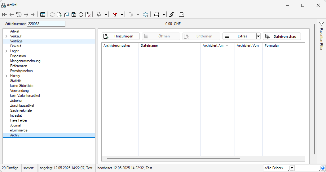Save the record with the disk icon
Image resolution: width=326 pixels, height=172 pixels.
(74, 15)
